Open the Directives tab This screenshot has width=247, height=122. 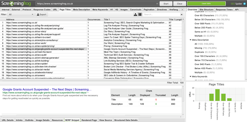pyautogui.click(x=162, y=10)
